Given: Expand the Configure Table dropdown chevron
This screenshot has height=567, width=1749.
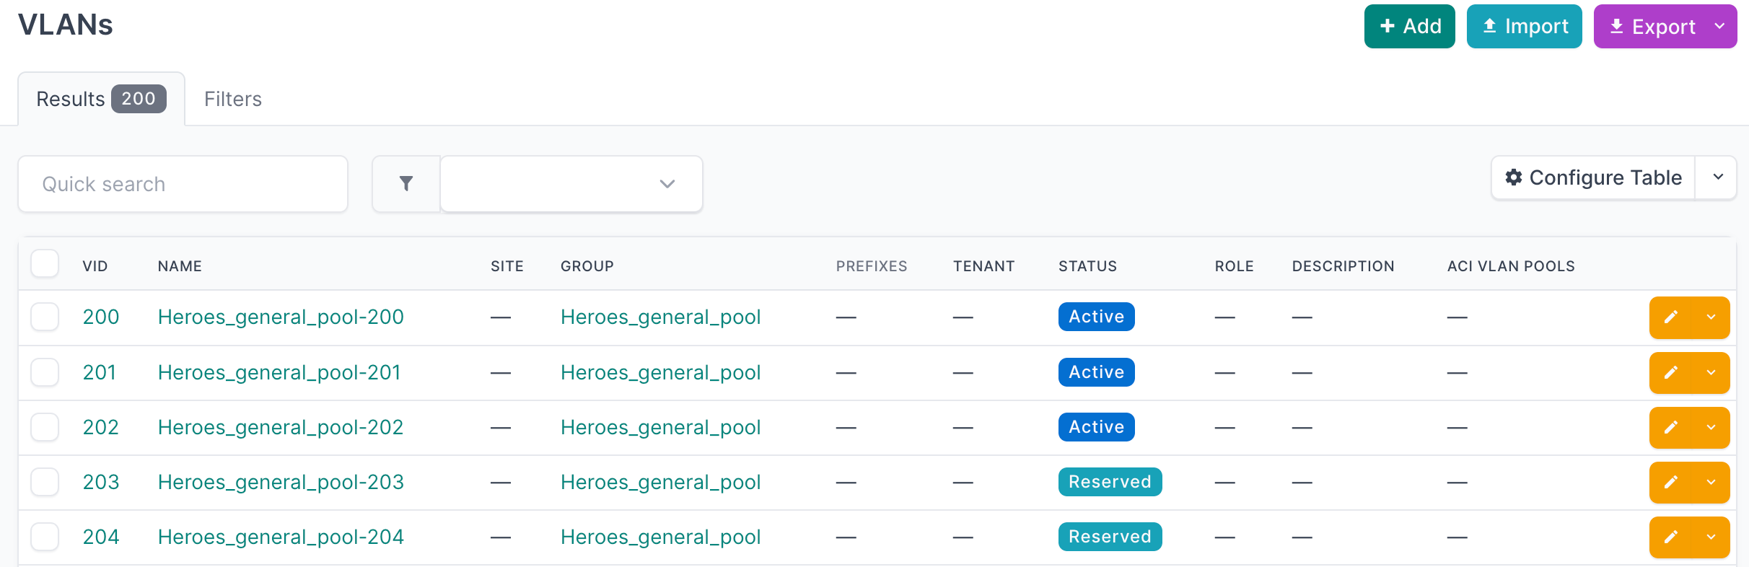Looking at the screenshot, I should click(x=1718, y=177).
